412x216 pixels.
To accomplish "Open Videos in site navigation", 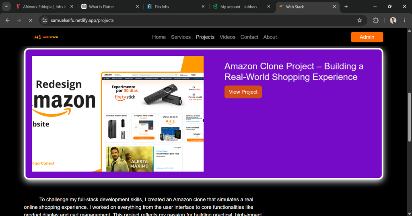I will (228, 37).
